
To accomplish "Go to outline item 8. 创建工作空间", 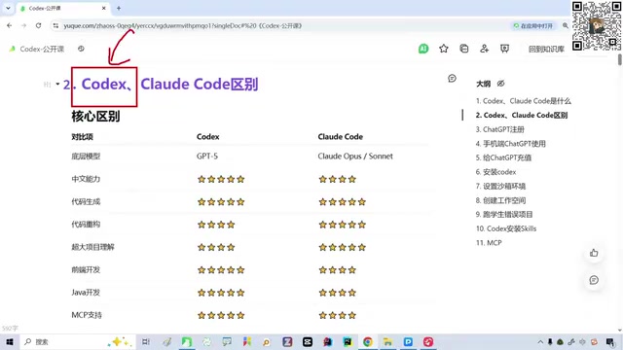I will click(500, 200).
